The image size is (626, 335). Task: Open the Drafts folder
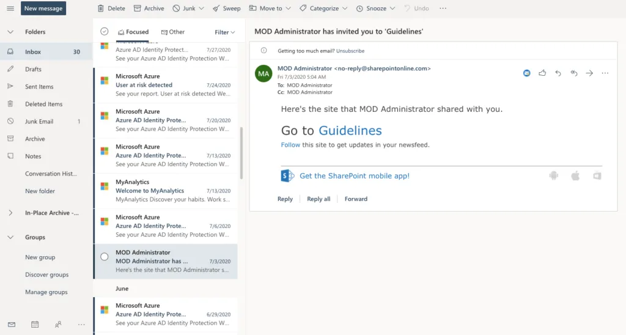click(x=46, y=69)
